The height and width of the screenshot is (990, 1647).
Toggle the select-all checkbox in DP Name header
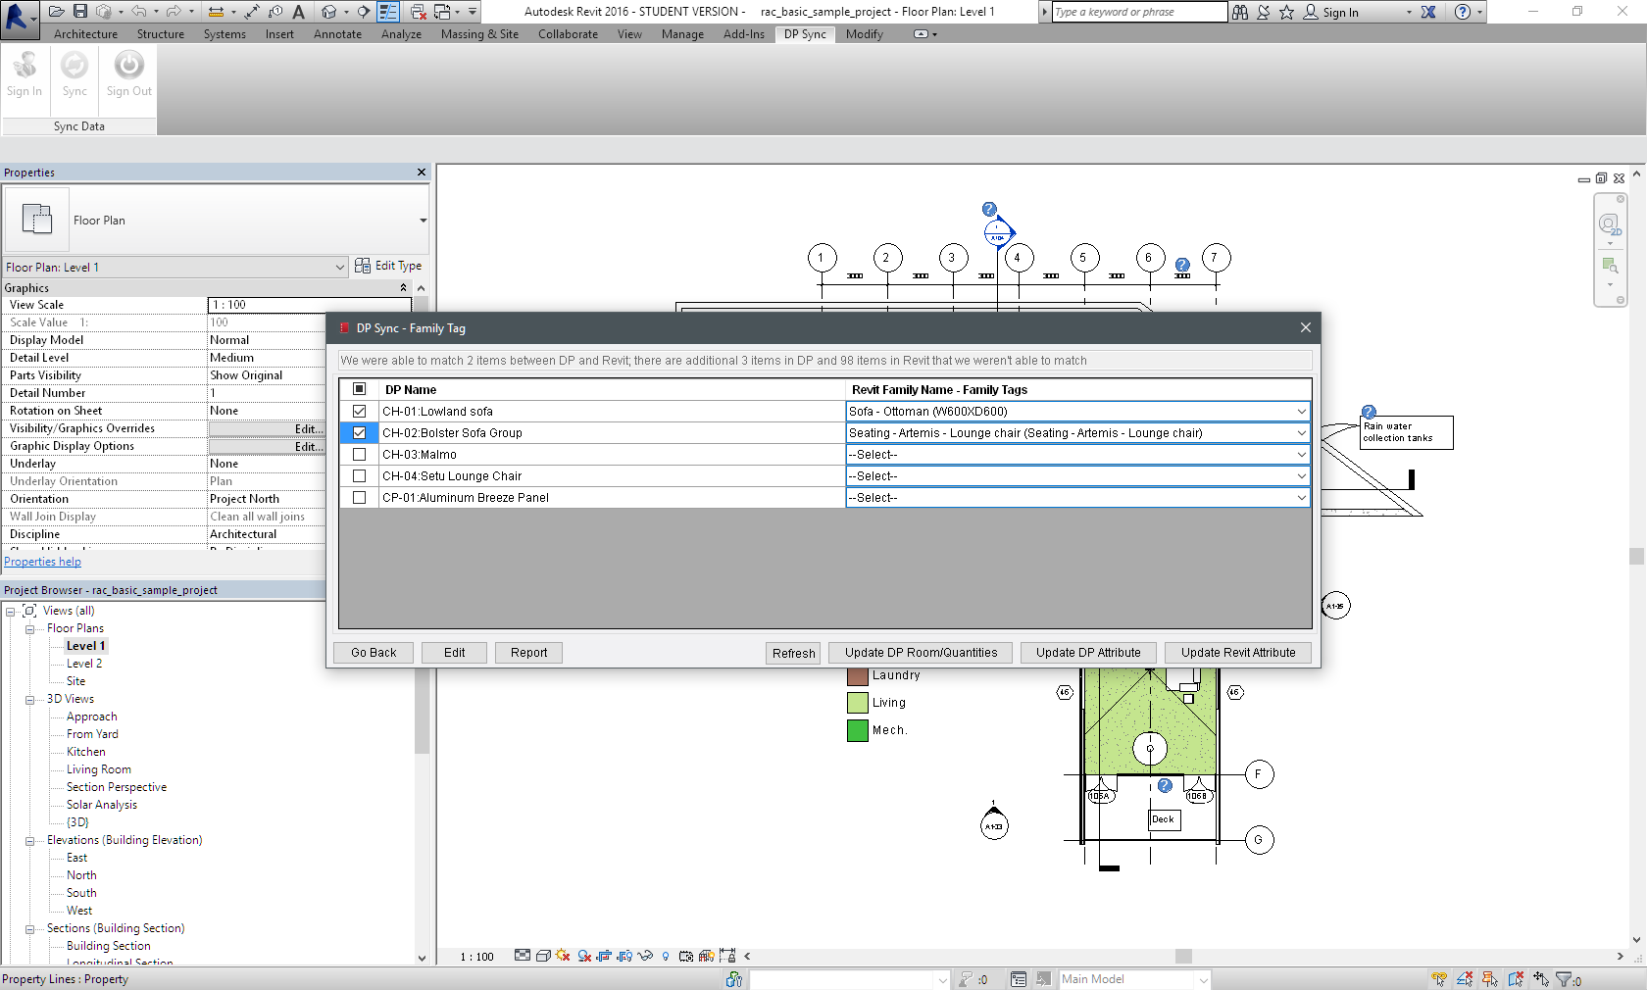coord(359,389)
